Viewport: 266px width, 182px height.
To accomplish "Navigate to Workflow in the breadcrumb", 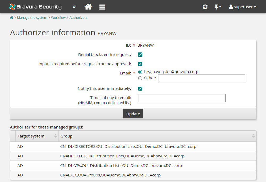I will pos(58,17).
